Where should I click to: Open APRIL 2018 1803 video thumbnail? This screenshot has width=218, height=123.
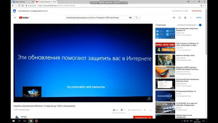(x=165, y=48)
